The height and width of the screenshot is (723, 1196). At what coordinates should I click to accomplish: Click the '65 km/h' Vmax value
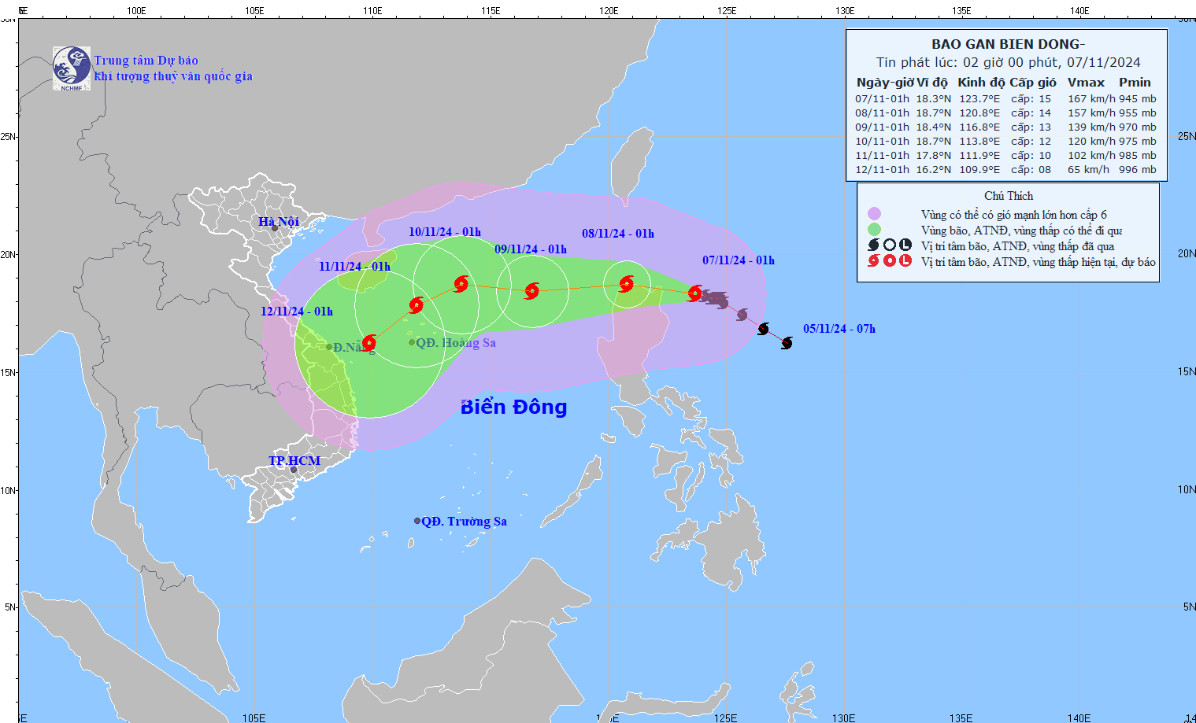tap(1088, 170)
